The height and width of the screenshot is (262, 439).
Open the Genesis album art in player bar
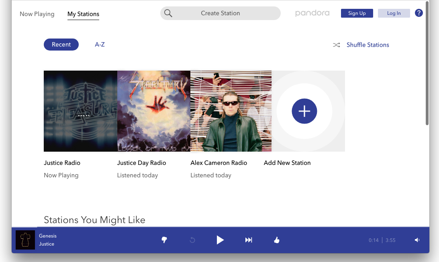[x=25, y=240]
